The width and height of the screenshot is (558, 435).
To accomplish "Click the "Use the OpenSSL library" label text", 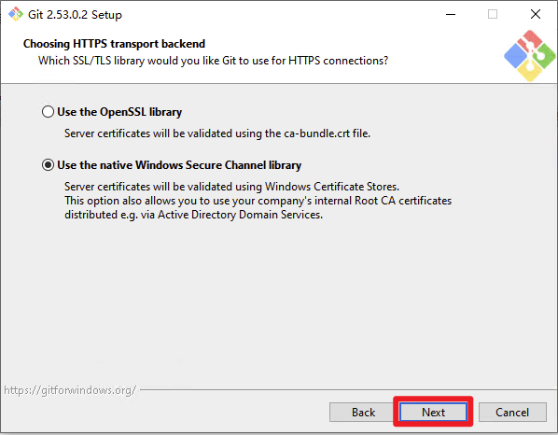I will pyautogui.click(x=119, y=112).
